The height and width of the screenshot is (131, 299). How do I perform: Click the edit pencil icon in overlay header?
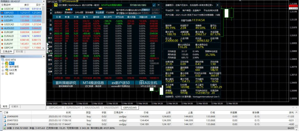coord(154,5)
